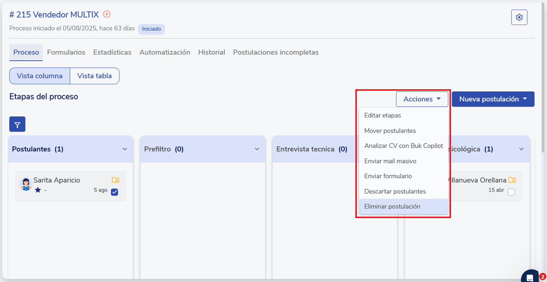The width and height of the screenshot is (547, 282).
Task: Click the Acciones button
Action: tap(422, 99)
